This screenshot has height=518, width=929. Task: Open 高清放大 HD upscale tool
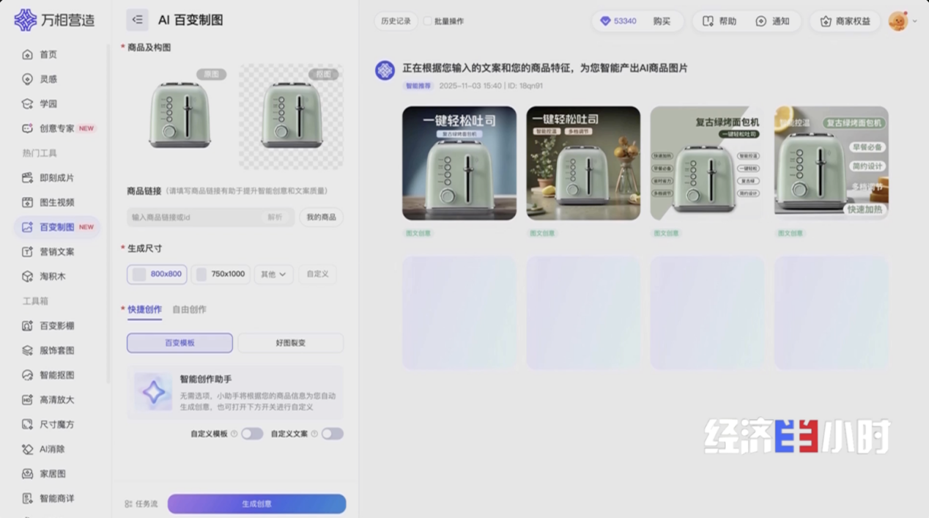click(x=28, y=400)
